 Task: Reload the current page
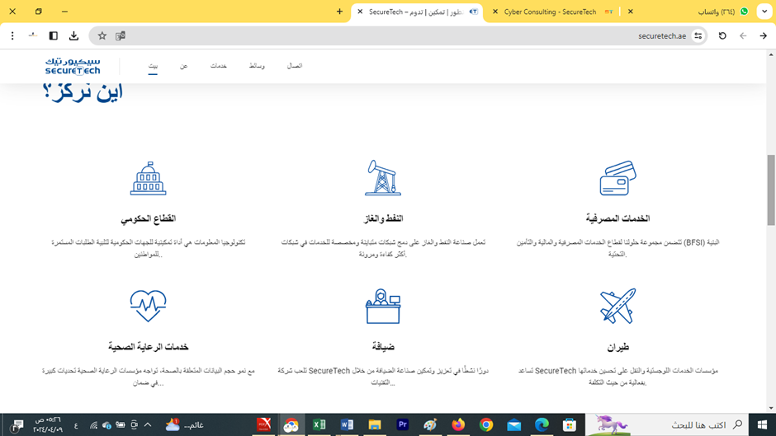722,35
